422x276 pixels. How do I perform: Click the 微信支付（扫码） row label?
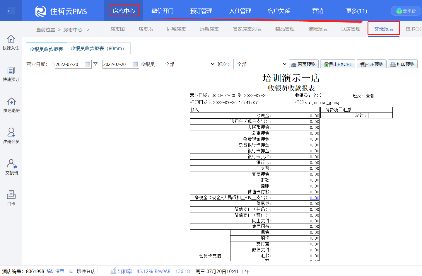tap(253, 209)
